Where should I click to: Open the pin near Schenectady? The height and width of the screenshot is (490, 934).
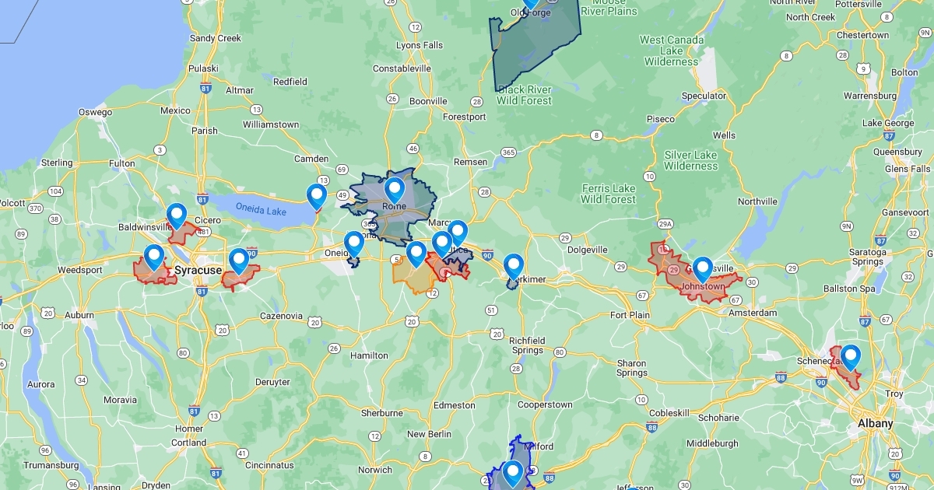pyautogui.click(x=851, y=355)
